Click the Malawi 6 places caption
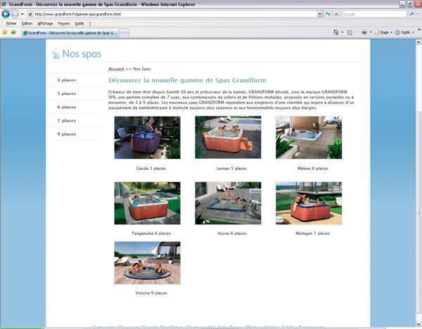 pyautogui.click(x=313, y=169)
